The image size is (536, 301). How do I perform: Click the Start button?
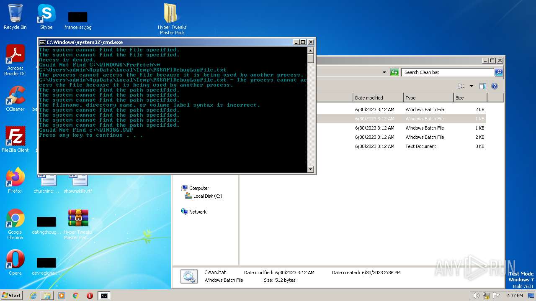coord(12,295)
